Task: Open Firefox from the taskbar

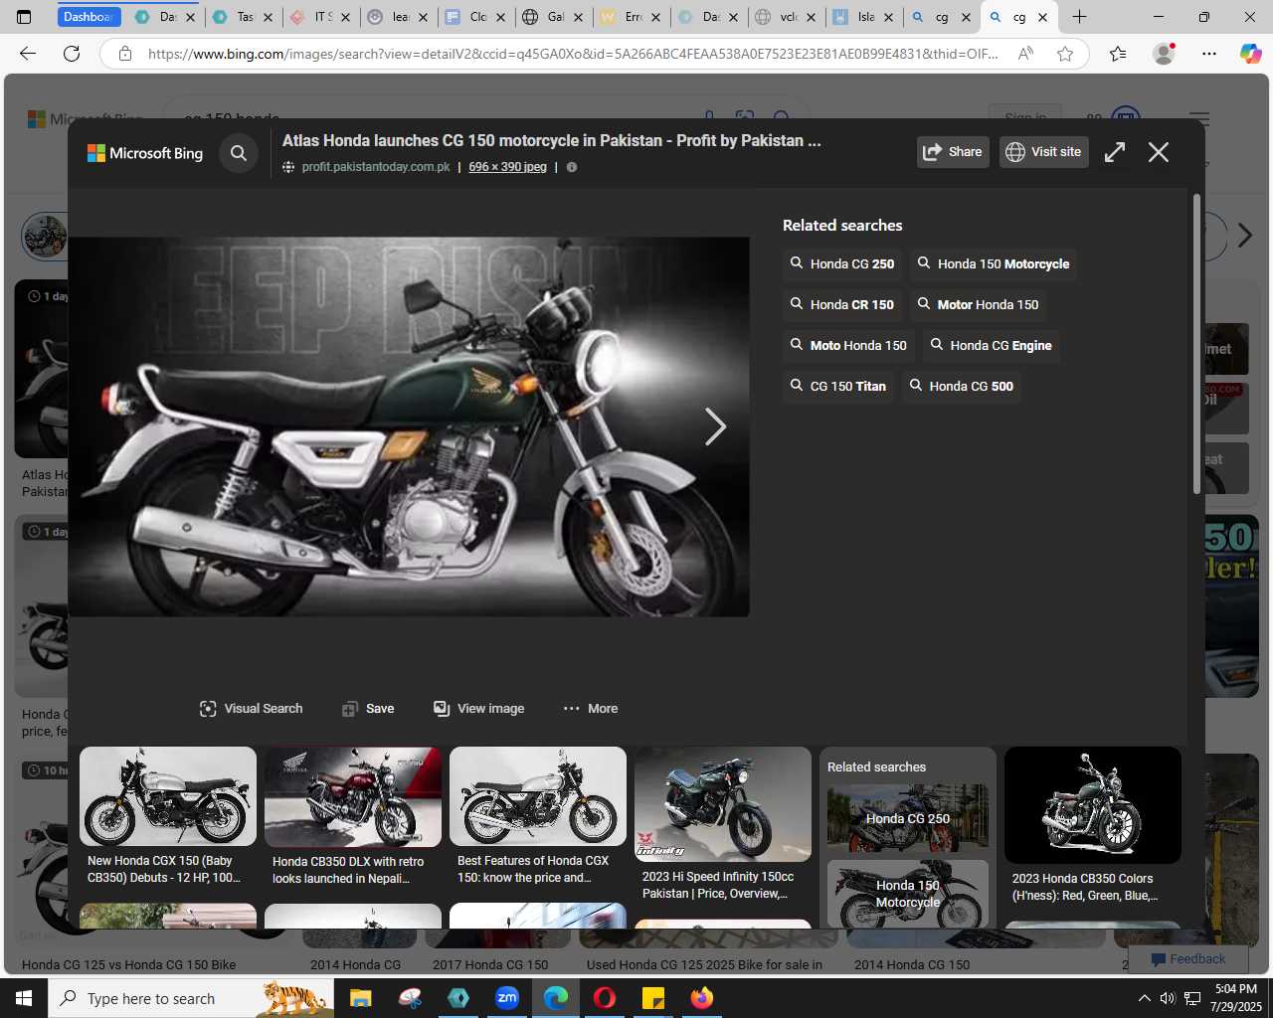Action: click(x=702, y=998)
